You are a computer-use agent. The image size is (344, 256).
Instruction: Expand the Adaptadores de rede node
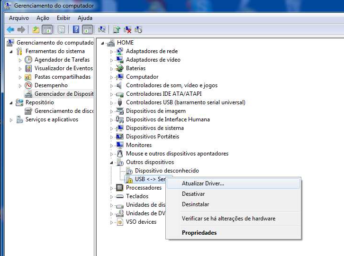pos(112,51)
